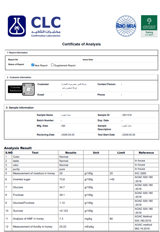160x232 pixels.
Task: Click the Customer Satisfaction black label
Action: click(x=15, y=89)
